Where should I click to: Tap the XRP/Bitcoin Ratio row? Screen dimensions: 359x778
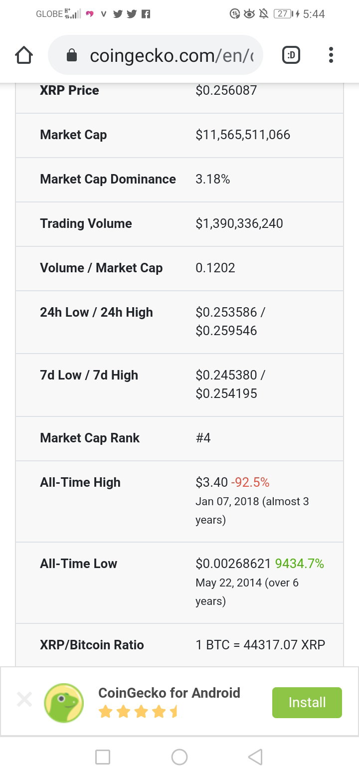(x=179, y=645)
